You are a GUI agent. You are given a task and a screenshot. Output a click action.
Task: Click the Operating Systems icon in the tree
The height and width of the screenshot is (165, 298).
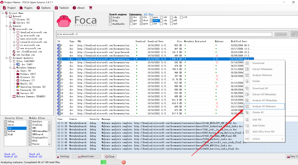point(18,87)
